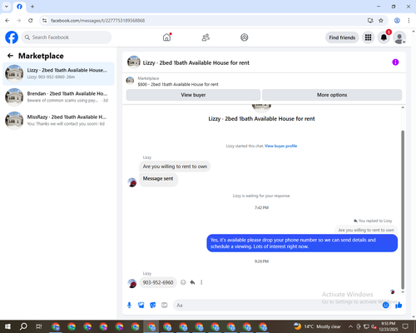Screen dimensions: 416x333
Task: Open the Friends icon in top navigation
Action: [x=206, y=37]
